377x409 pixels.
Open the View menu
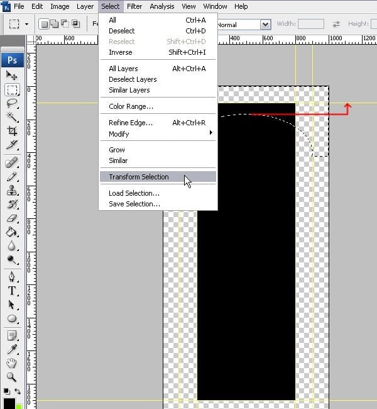click(188, 6)
